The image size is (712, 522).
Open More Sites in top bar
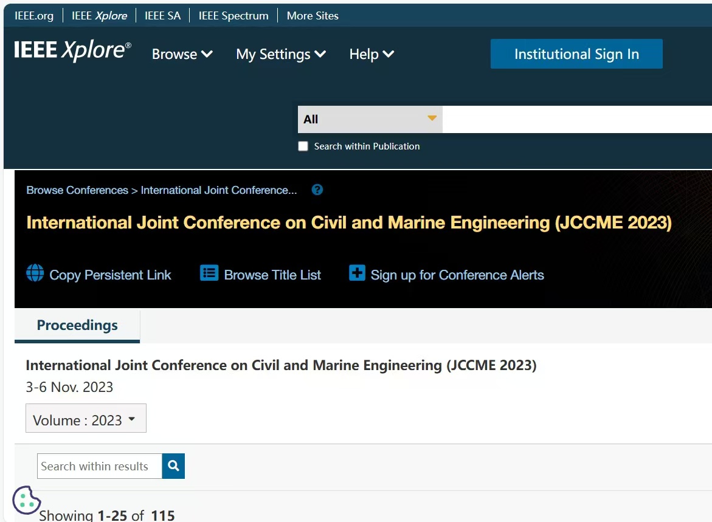tap(313, 16)
